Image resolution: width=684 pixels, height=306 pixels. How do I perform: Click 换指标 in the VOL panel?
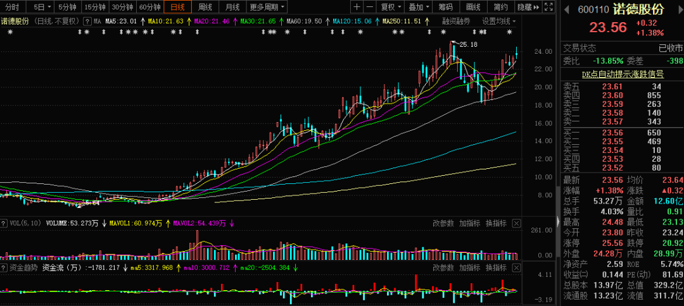pos(497,223)
